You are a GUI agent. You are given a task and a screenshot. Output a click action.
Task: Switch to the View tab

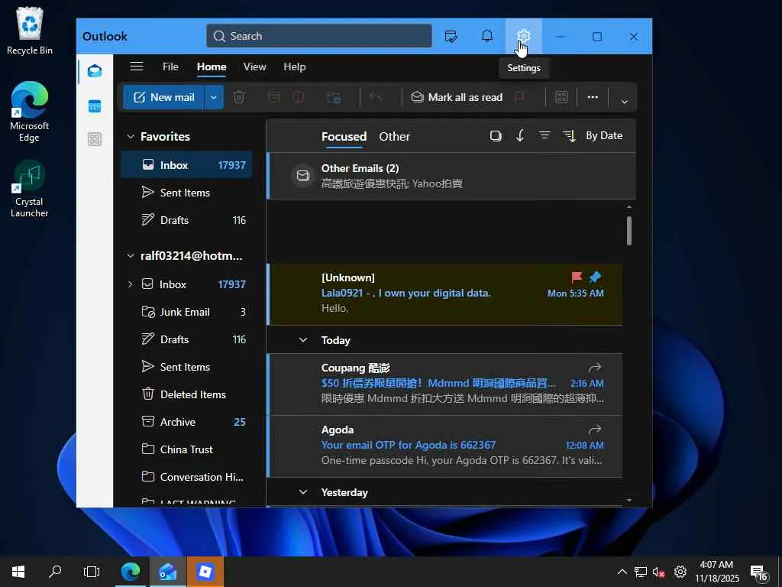pos(254,66)
